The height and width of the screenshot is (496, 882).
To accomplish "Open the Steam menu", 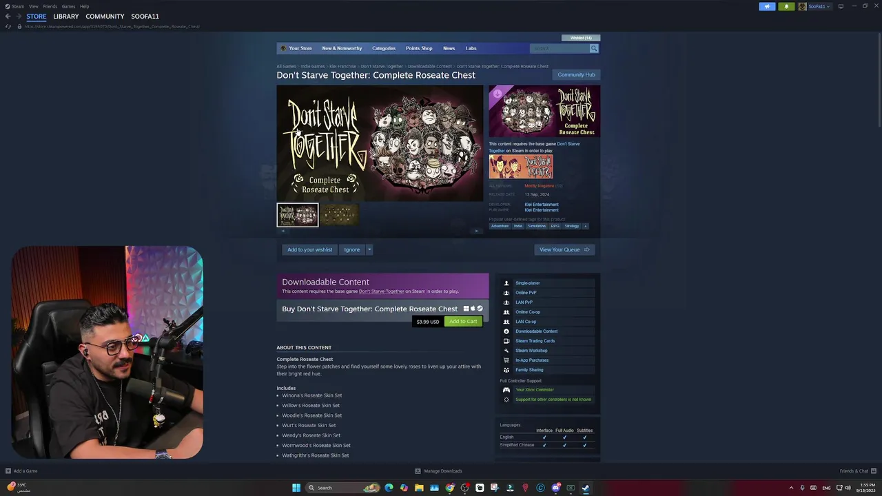I will pos(18,6).
